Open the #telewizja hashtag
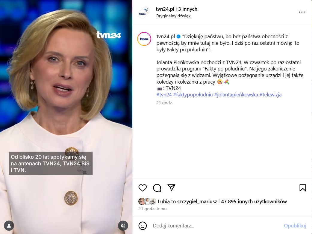The height and width of the screenshot is (234, 312). (270, 95)
